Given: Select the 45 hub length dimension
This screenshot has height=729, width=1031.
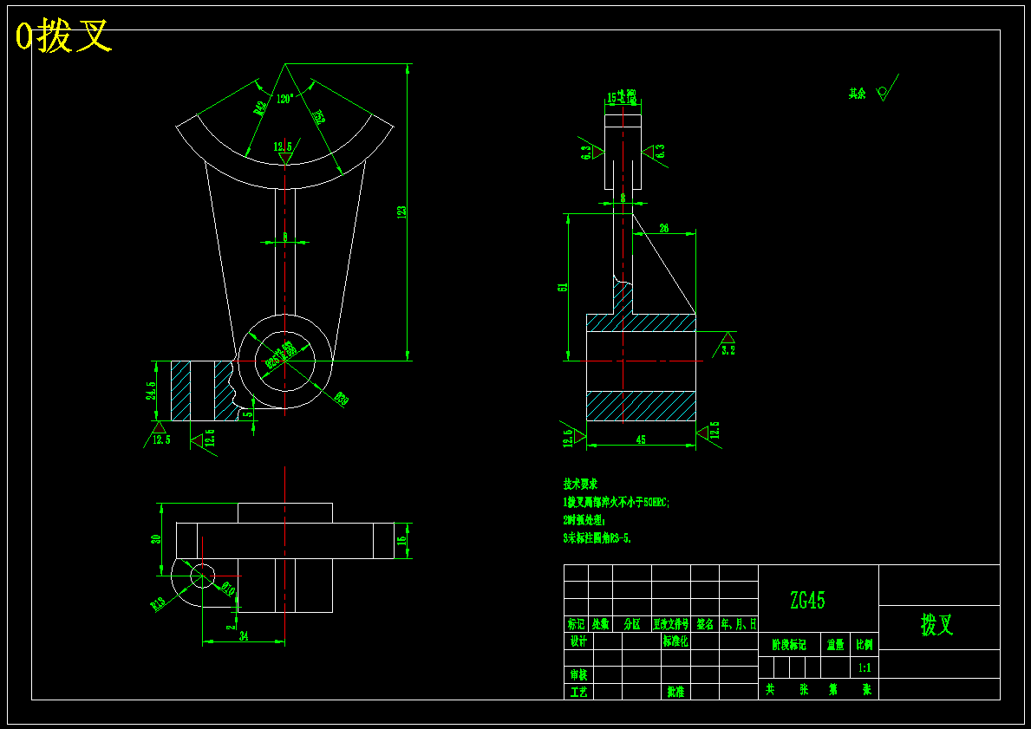Looking at the screenshot, I should click(x=641, y=439).
